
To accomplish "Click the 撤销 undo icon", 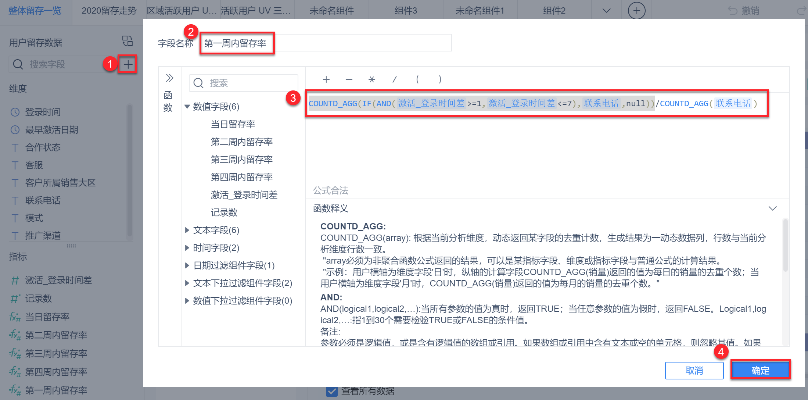I will coord(733,10).
